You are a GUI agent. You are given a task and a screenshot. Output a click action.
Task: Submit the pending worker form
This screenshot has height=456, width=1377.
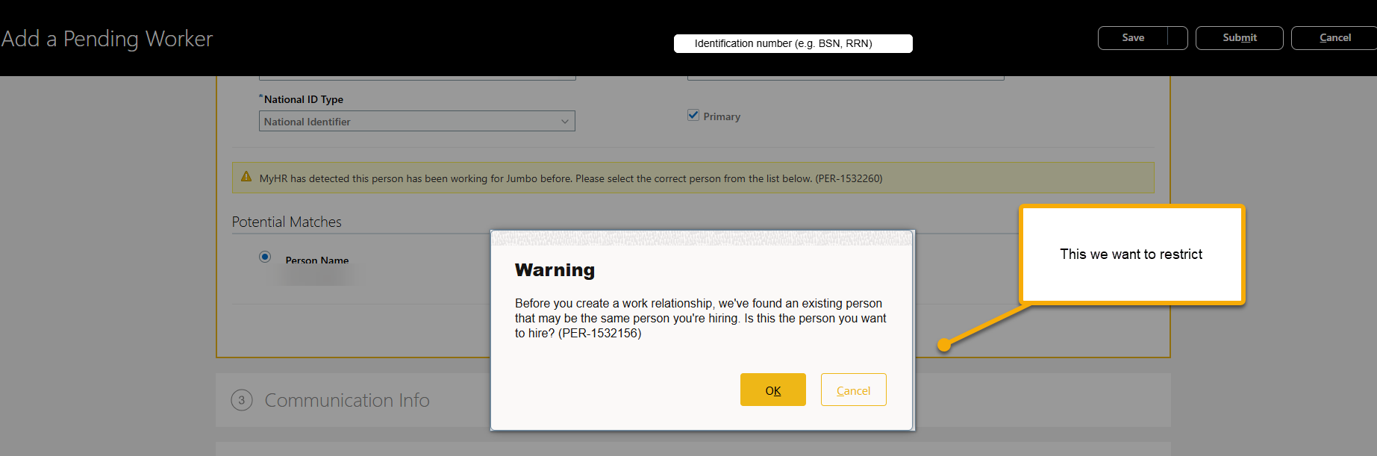click(x=1239, y=38)
